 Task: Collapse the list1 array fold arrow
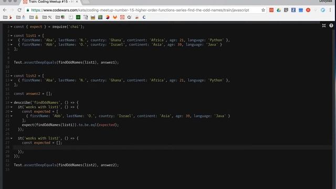tap(12, 36)
